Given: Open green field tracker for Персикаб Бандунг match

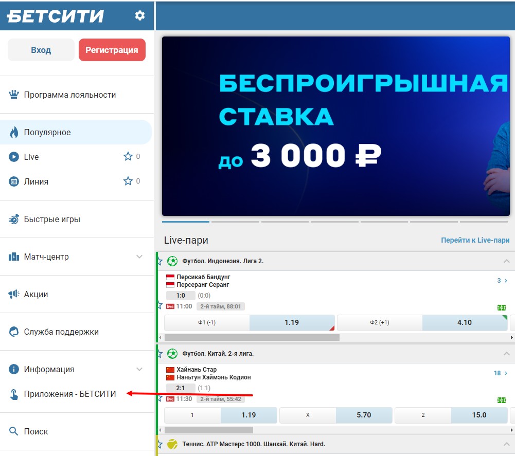Looking at the screenshot, I should (x=502, y=307).
